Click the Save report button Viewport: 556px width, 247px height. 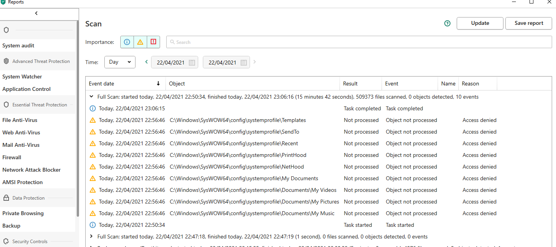point(529,23)
